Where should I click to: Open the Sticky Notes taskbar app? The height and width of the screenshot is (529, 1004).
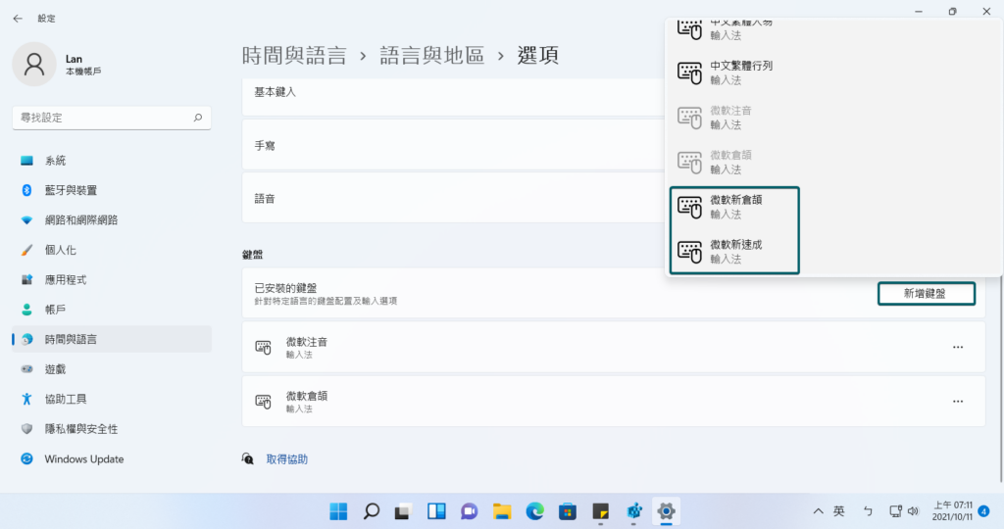click(601, 511)
